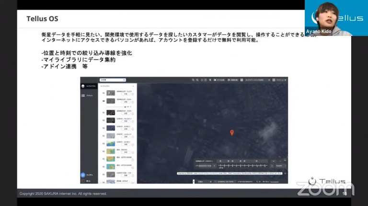The image size is (368, 206).
Task: Click the two-screen split button in the toolbar
Action: [x=233, y=80]
